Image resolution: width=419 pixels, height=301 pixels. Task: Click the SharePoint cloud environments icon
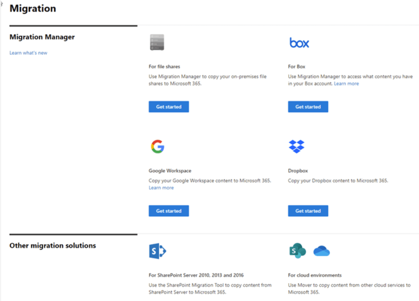click(x=297, y=250)
